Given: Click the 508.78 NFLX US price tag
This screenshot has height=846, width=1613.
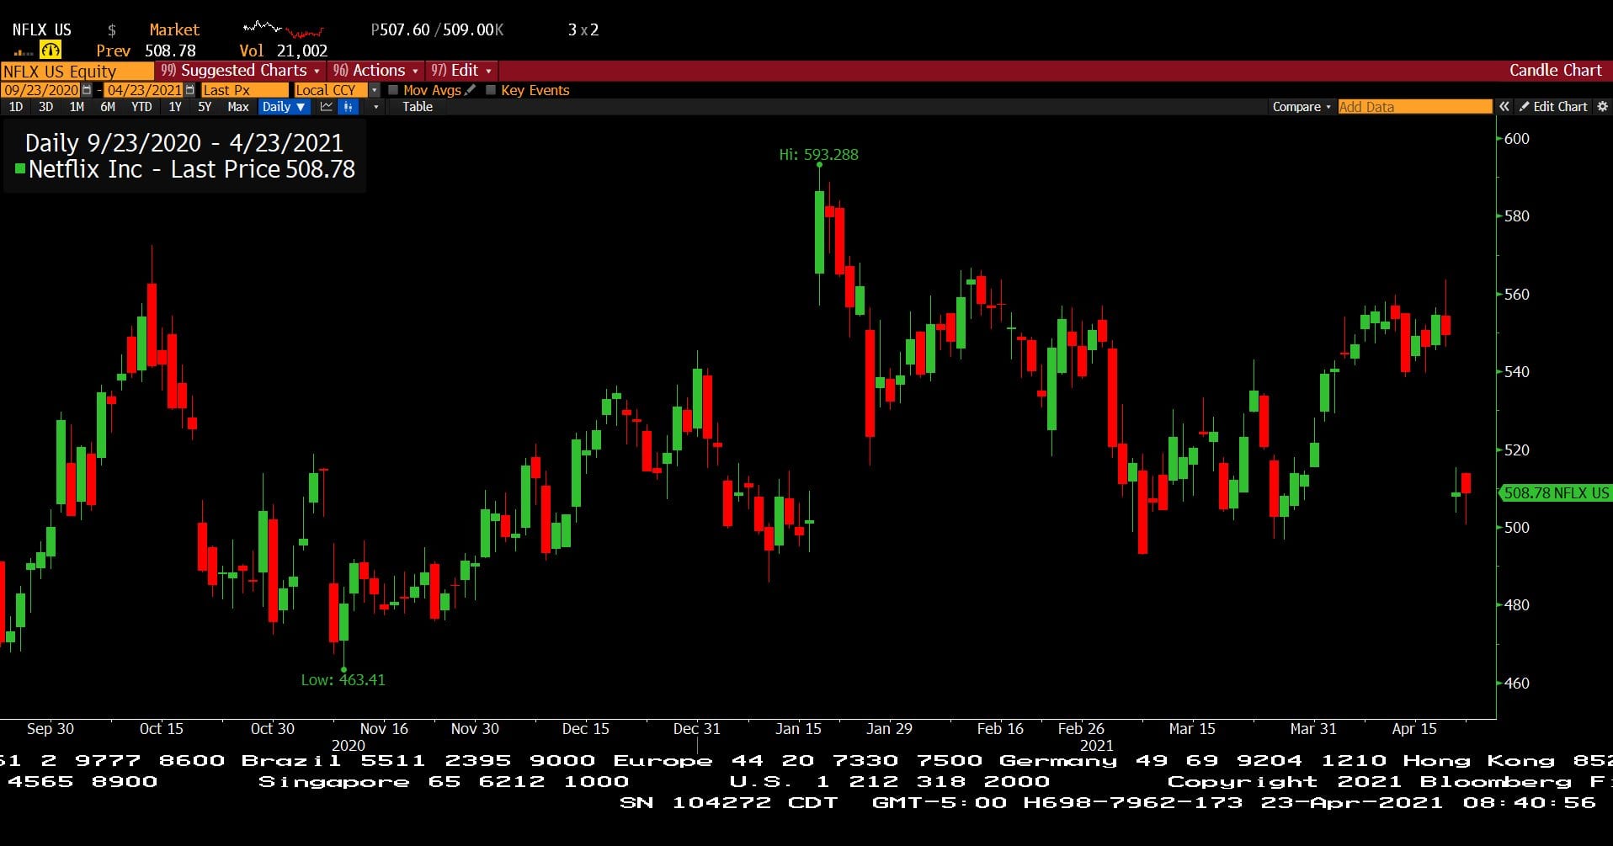Looking at the screenshot, I should click(1556, 493).
